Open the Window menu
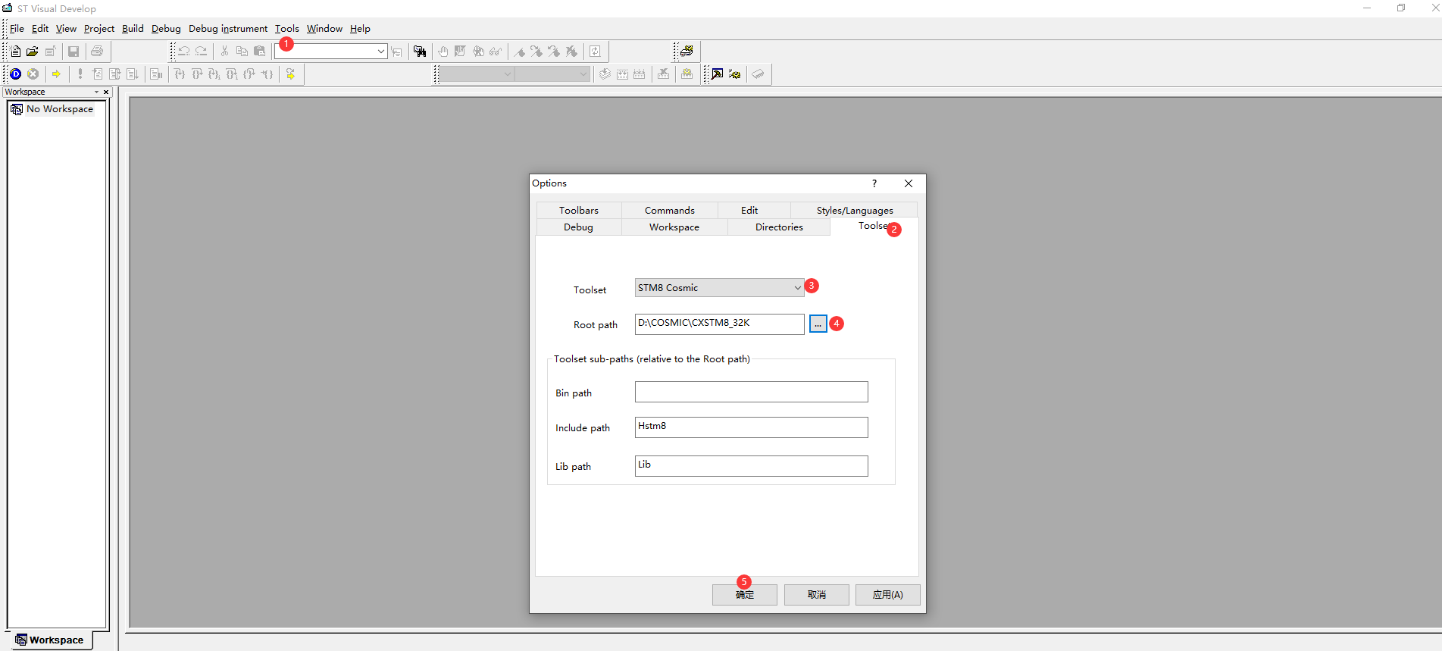This screenshot has width=1442, height=651. click(x=324, y=29)
